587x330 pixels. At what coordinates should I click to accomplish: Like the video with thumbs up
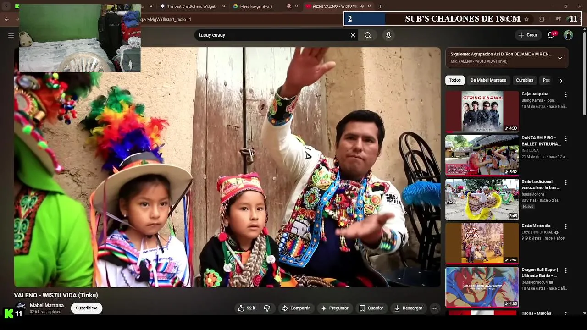click(x=246, y=308)
